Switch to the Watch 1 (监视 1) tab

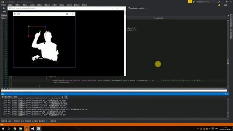tap(11, 121)
